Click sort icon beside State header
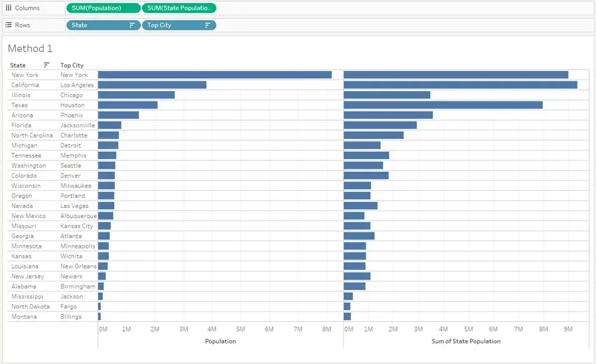 pos(46,65)
